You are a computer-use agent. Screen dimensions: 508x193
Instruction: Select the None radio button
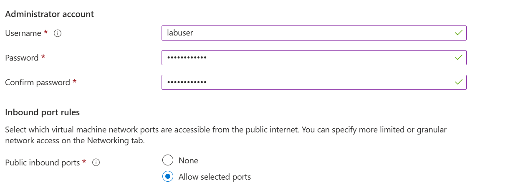tap(167, 160)
